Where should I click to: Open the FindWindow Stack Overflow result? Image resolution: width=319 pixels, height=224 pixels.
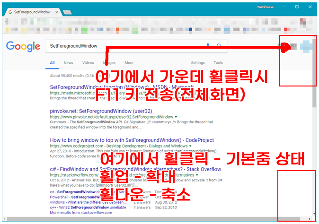(x=135, y=169)
